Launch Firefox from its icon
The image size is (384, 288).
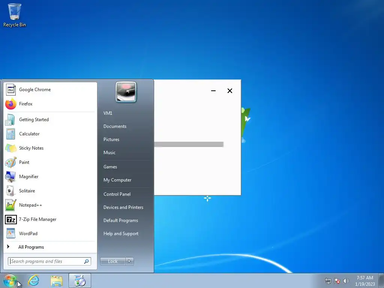[11, 104]
